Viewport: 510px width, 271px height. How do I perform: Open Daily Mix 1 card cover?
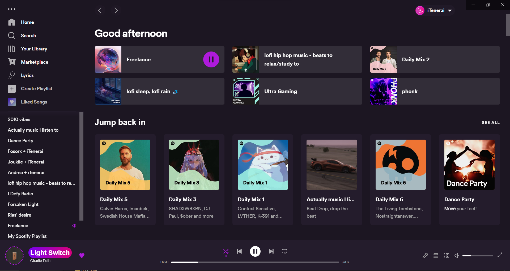click(263, 165)
